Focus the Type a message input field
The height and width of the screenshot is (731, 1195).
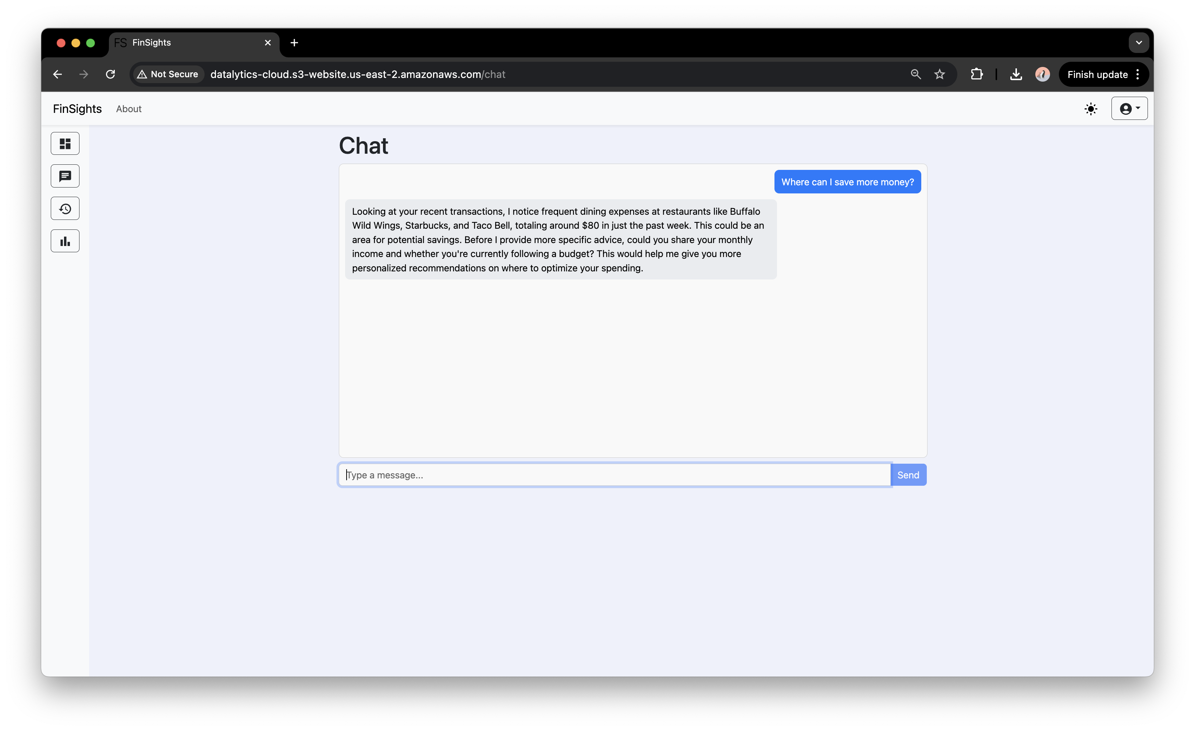pos(614,475)
